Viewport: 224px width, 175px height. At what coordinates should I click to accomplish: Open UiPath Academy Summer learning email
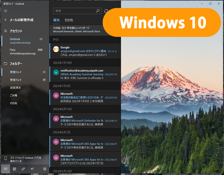click(x=85, y=74)
